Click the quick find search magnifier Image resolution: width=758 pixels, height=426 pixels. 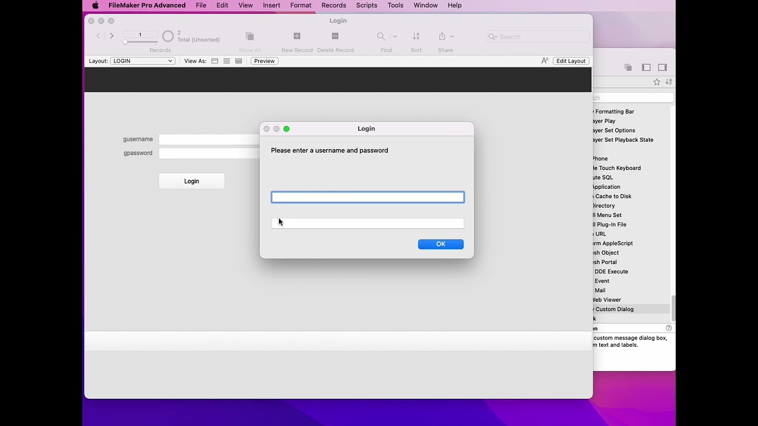coord(493,37)
